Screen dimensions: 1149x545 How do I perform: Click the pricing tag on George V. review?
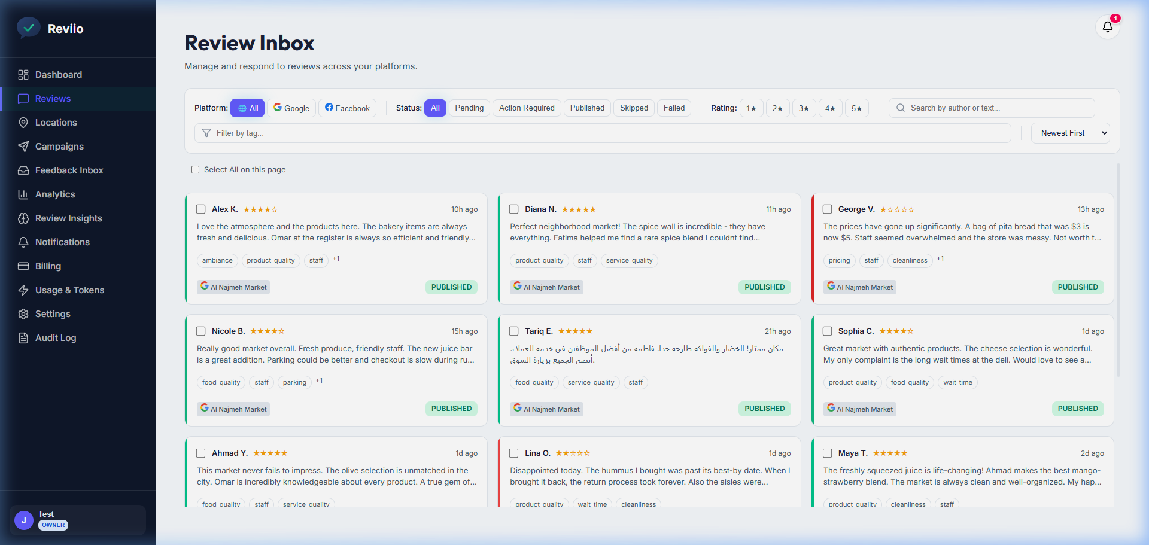click(839, 261)
